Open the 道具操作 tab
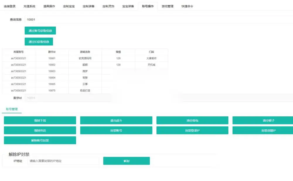This screenshot has width=293, height=181. coord(49,6)
